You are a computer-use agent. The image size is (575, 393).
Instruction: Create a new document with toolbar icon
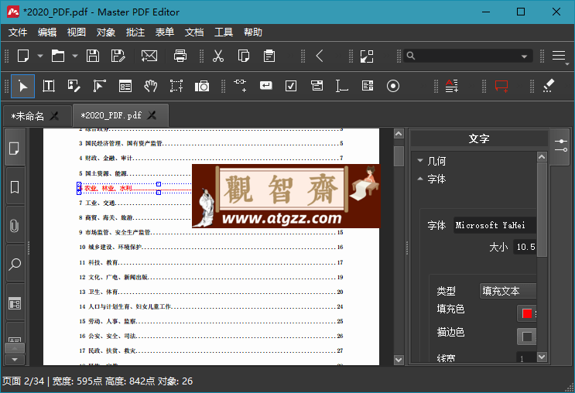pos(23,56)
